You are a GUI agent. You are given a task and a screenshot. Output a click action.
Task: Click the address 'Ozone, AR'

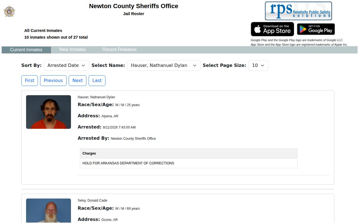click(109, 220)
